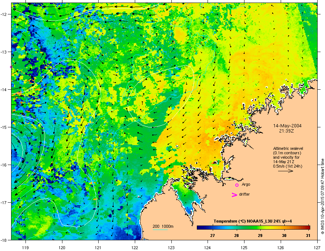Click the '(0.1m contours)' caption line
This screenshot has height=251, width=325.
287,153
